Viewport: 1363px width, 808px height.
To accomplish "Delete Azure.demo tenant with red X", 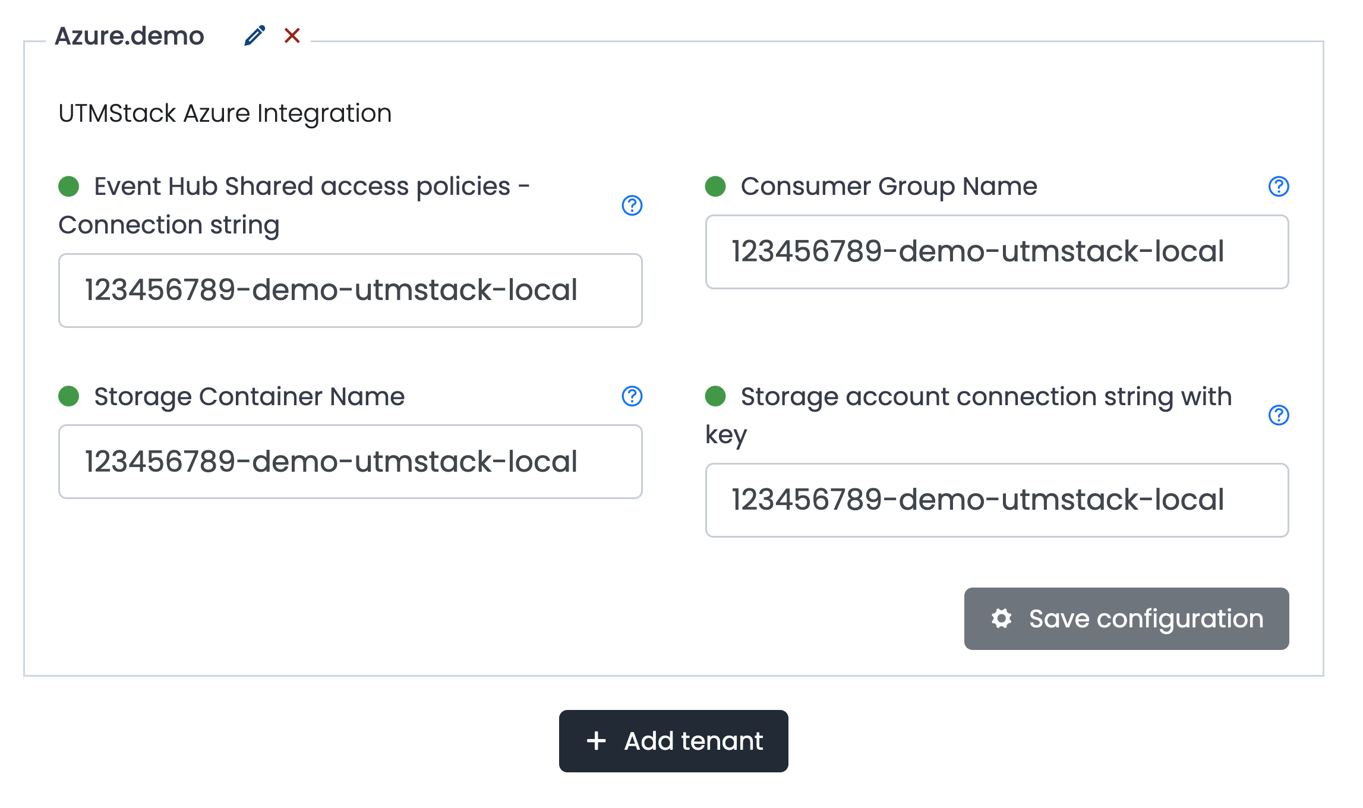I will point(292,36).
